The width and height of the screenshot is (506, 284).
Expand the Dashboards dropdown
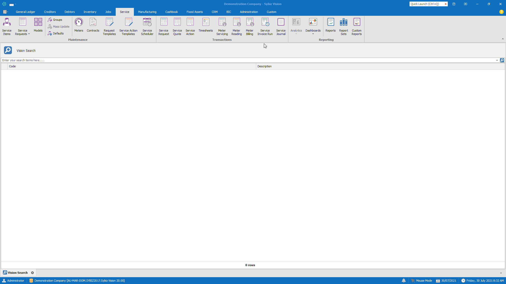313,34
